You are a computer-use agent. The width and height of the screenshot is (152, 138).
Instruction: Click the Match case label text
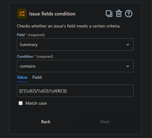36,103
